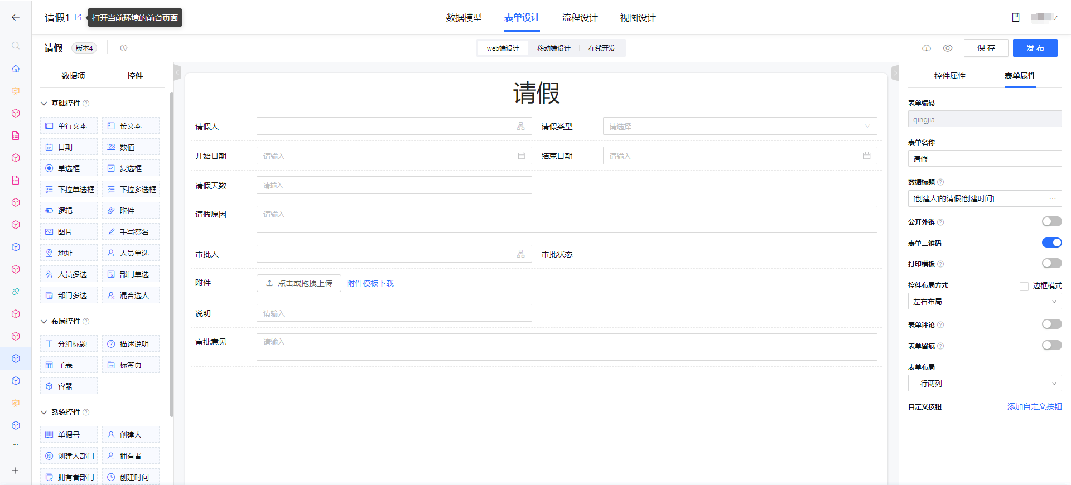
Task: Click the 表单名称 input field
Action: 985,158
